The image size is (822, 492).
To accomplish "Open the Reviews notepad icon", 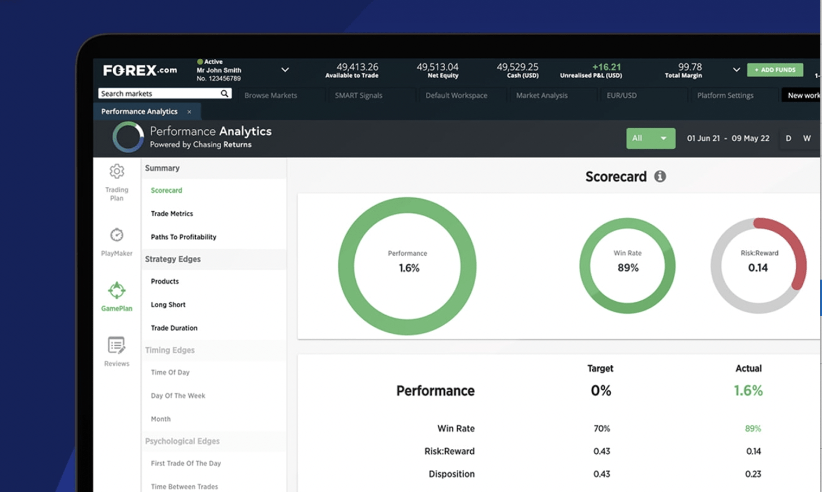I will click(x=117, y=345).
